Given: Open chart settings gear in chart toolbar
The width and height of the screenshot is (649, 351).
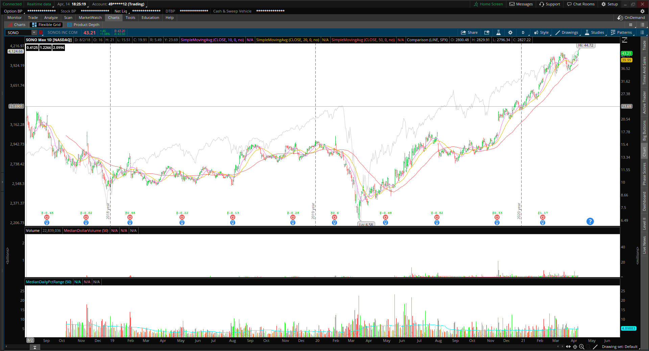Looking at the screenshot, I should point(510,32).
